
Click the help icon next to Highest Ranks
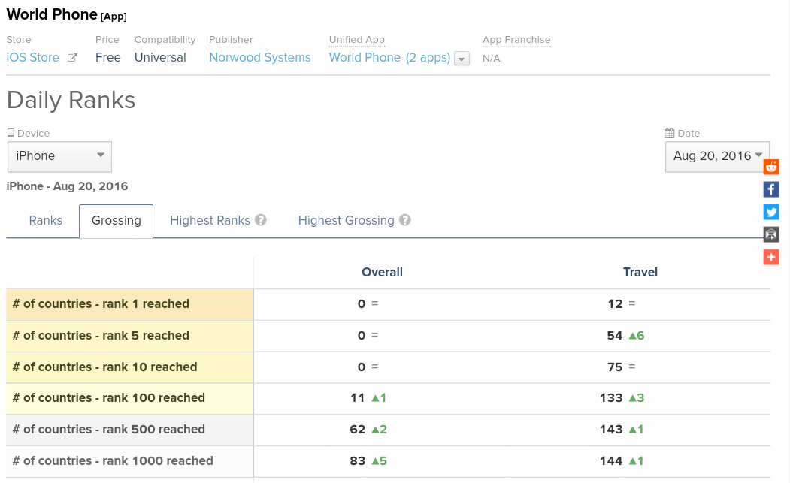click(261, 220)
